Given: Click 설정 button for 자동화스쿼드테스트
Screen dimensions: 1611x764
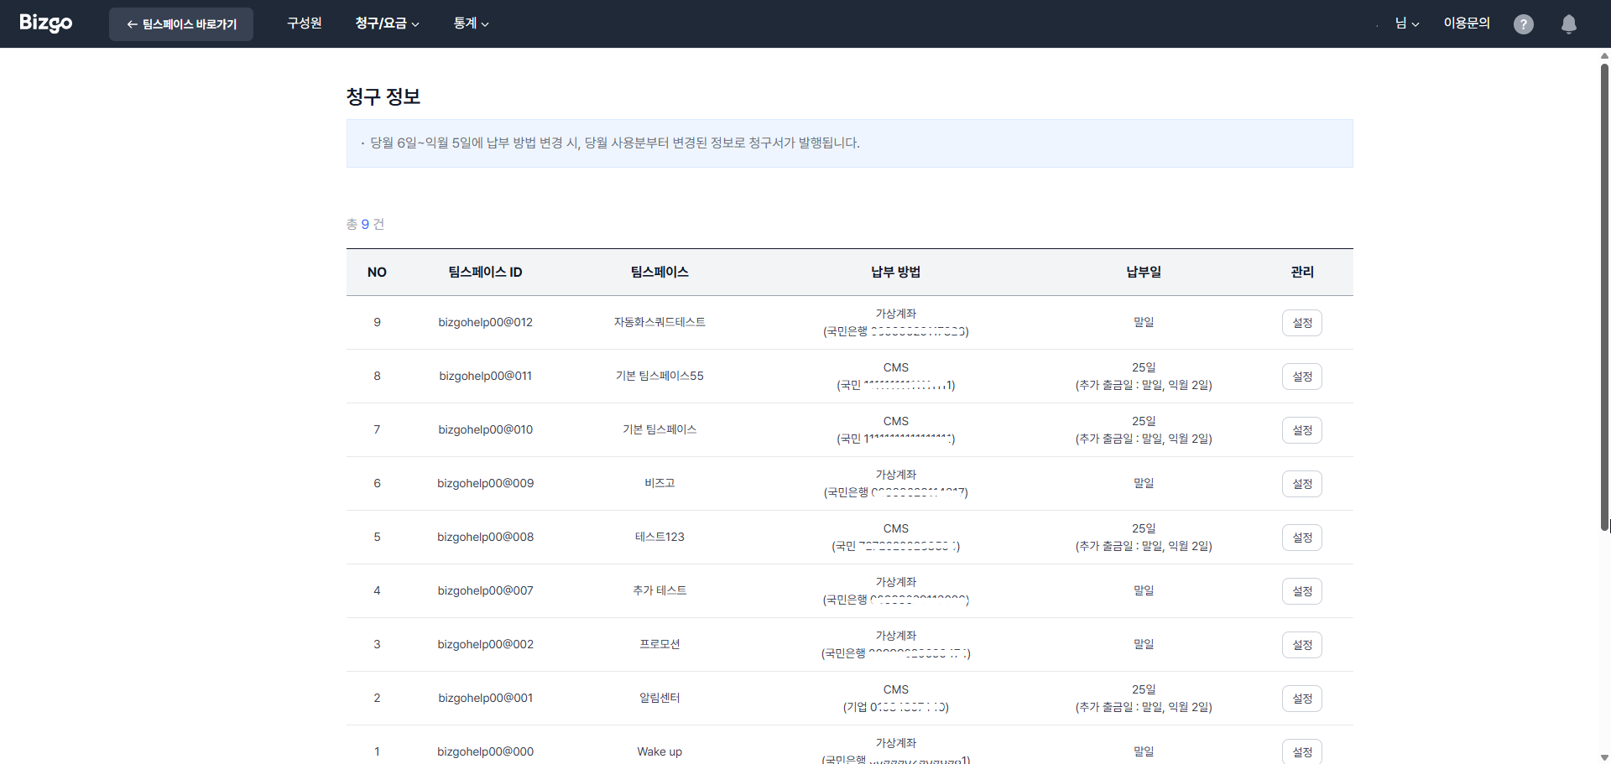Looking at the screenshot, I should pyautogui.click(x=1301, y=322).
